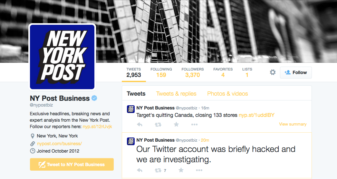337x179 pixels.
Task: Click Tweet to NY Post Business button
Action: click(72, 164)
